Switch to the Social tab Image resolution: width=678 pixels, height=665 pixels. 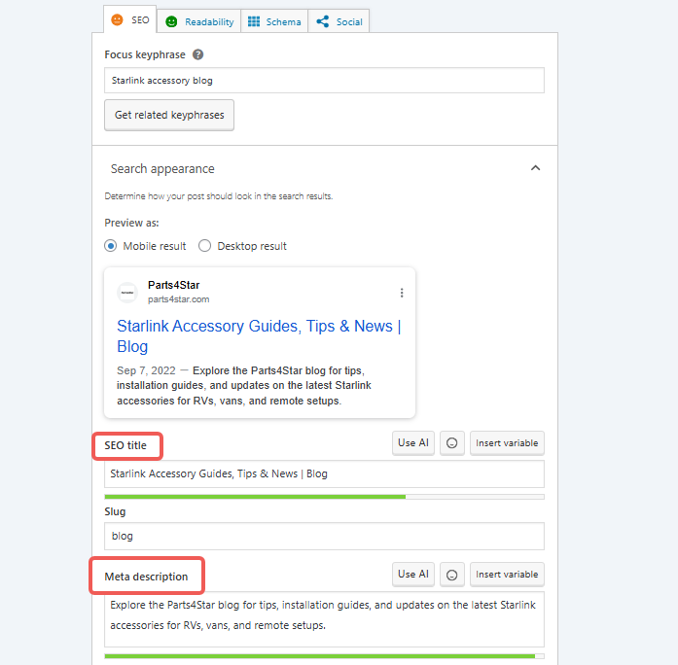(339, 21)
